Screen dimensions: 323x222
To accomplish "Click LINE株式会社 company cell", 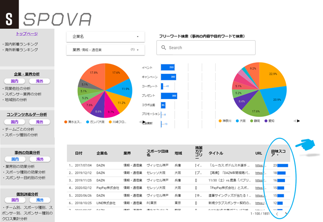I will 106,203.
